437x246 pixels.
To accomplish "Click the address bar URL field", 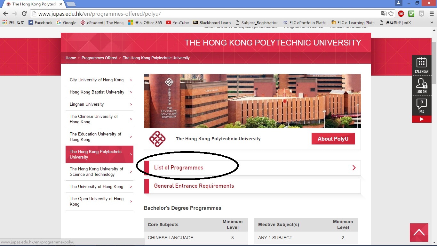I will coord(205,14).
